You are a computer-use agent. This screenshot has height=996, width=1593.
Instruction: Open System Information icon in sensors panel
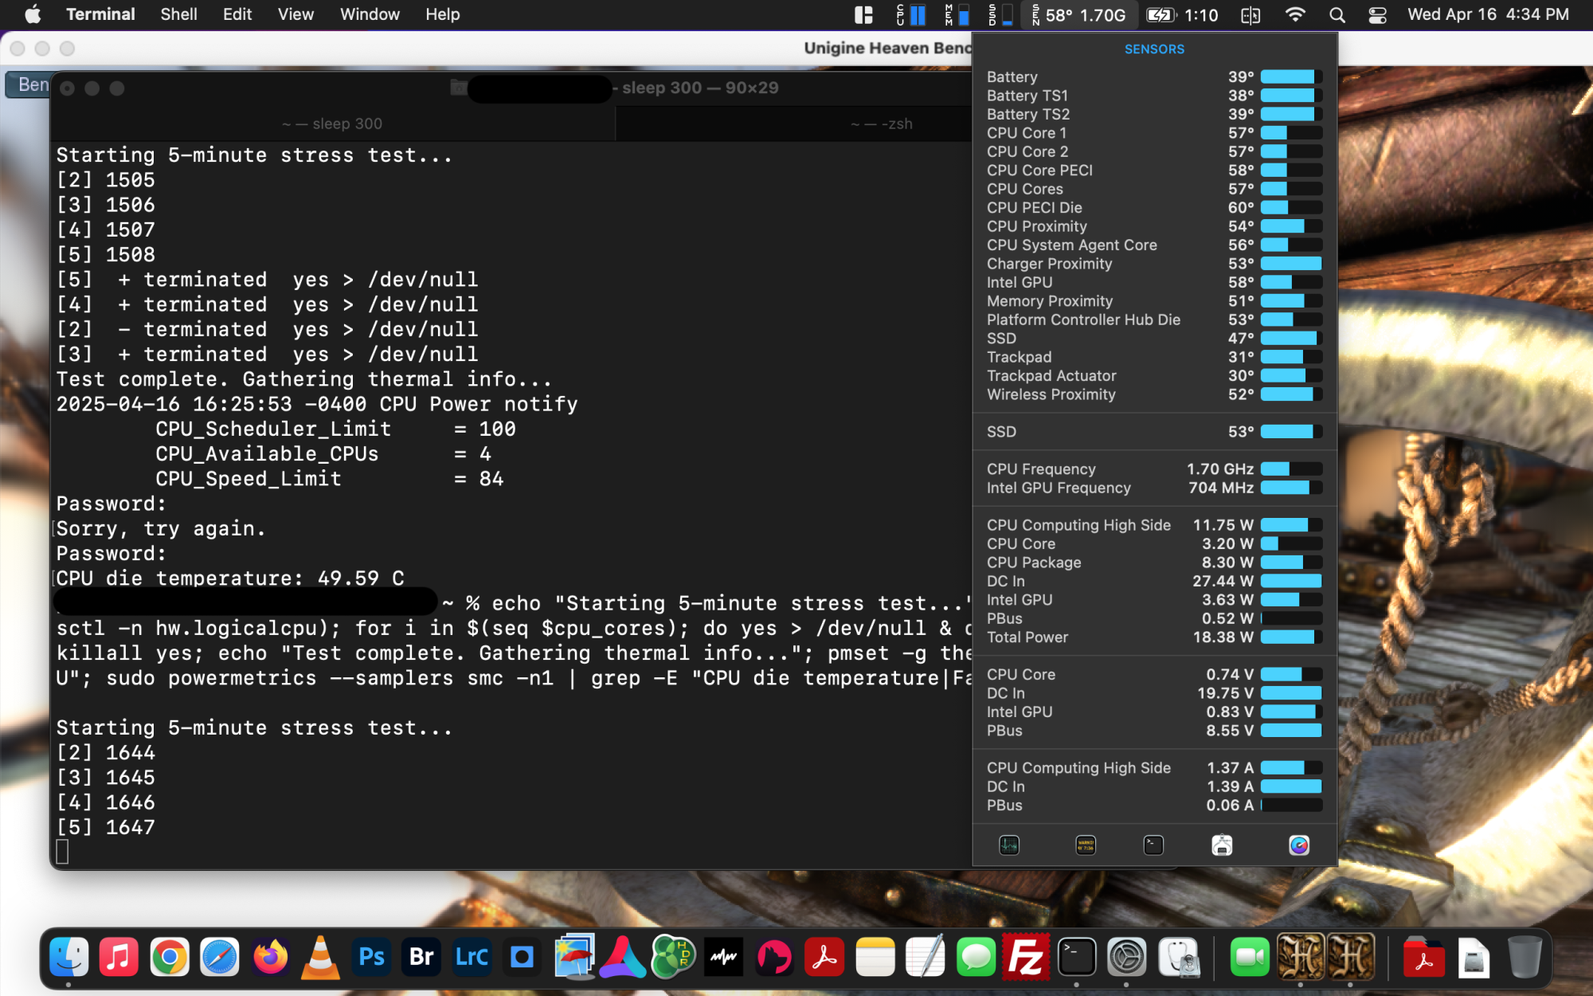pos(1222,845)
